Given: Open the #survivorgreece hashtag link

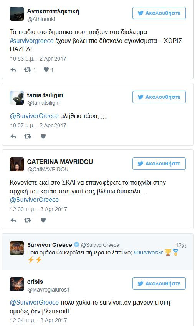Looking at the screenshot, I should tap(31, 41).
